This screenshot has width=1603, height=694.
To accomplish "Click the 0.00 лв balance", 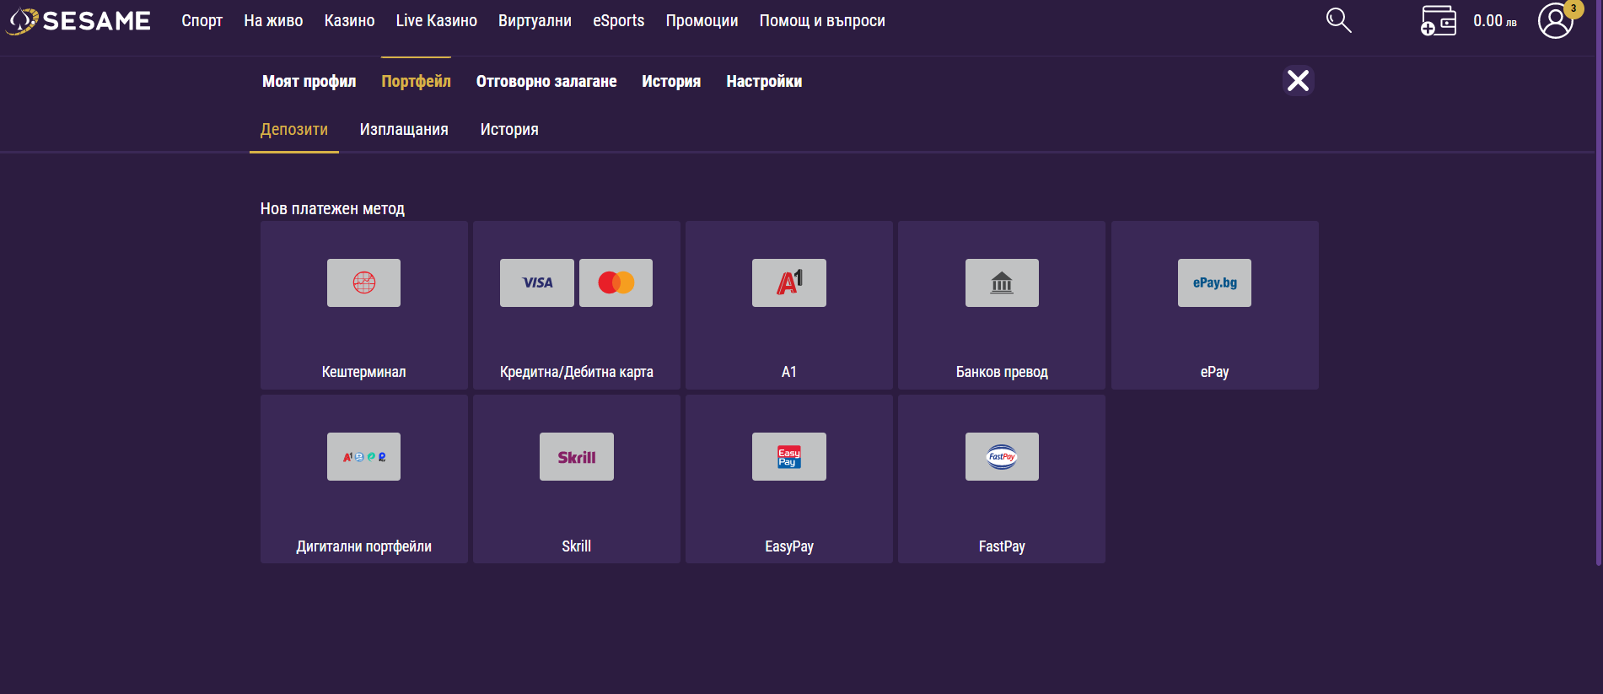I will click(1495, 21).
